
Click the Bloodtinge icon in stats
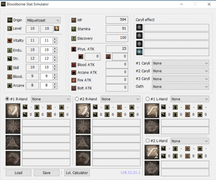[10, 77]
